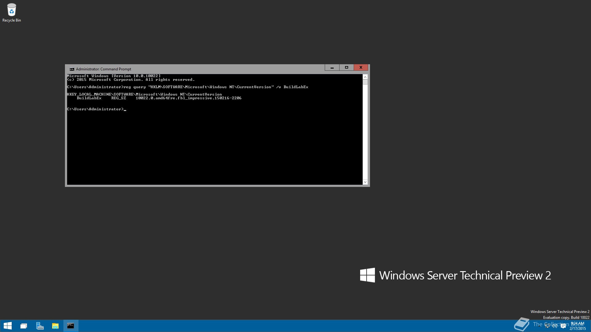Screen dimensions: 591x332
Task: Select the Command Prompt taskbar button
Action: (71, 326)
